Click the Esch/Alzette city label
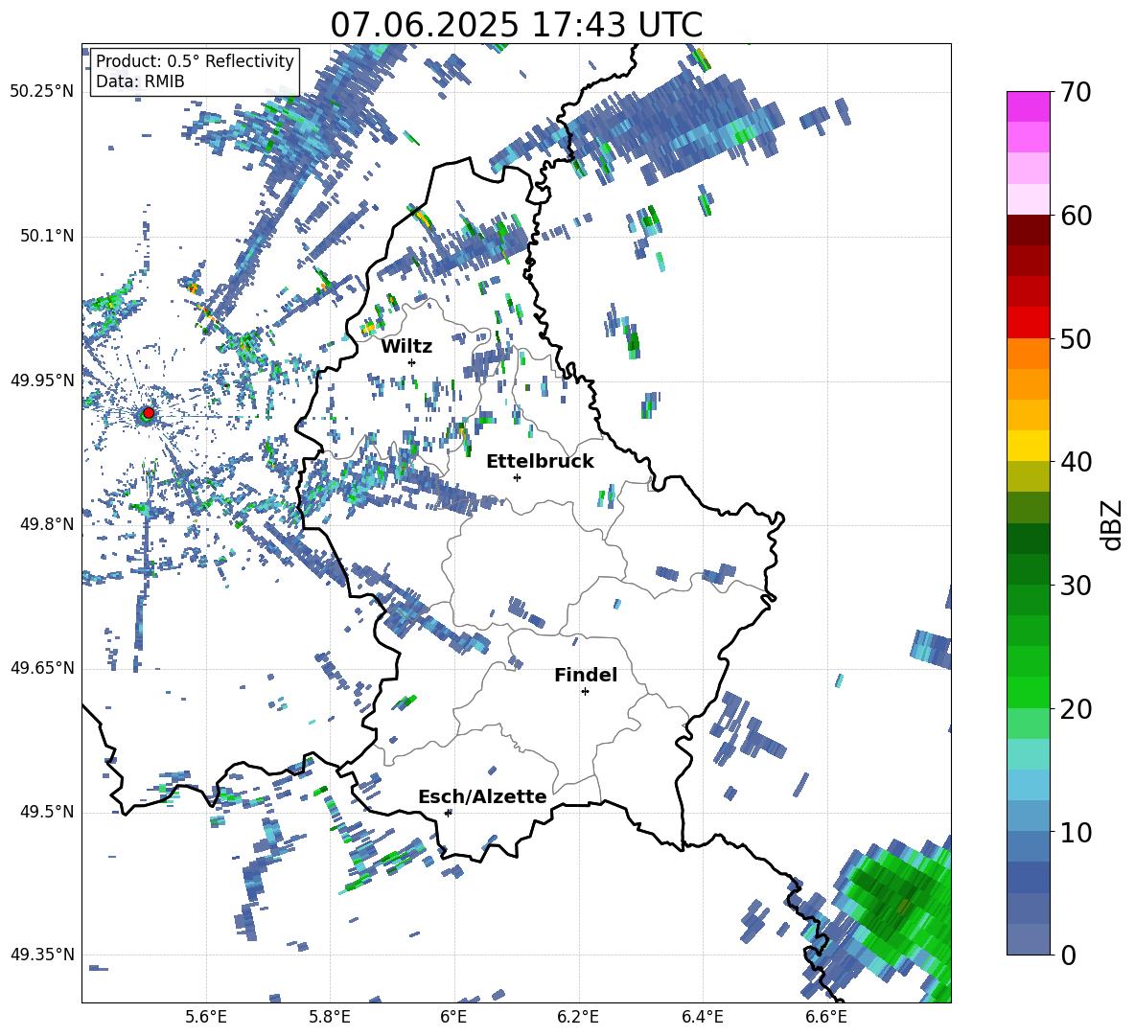 (482, 796)
